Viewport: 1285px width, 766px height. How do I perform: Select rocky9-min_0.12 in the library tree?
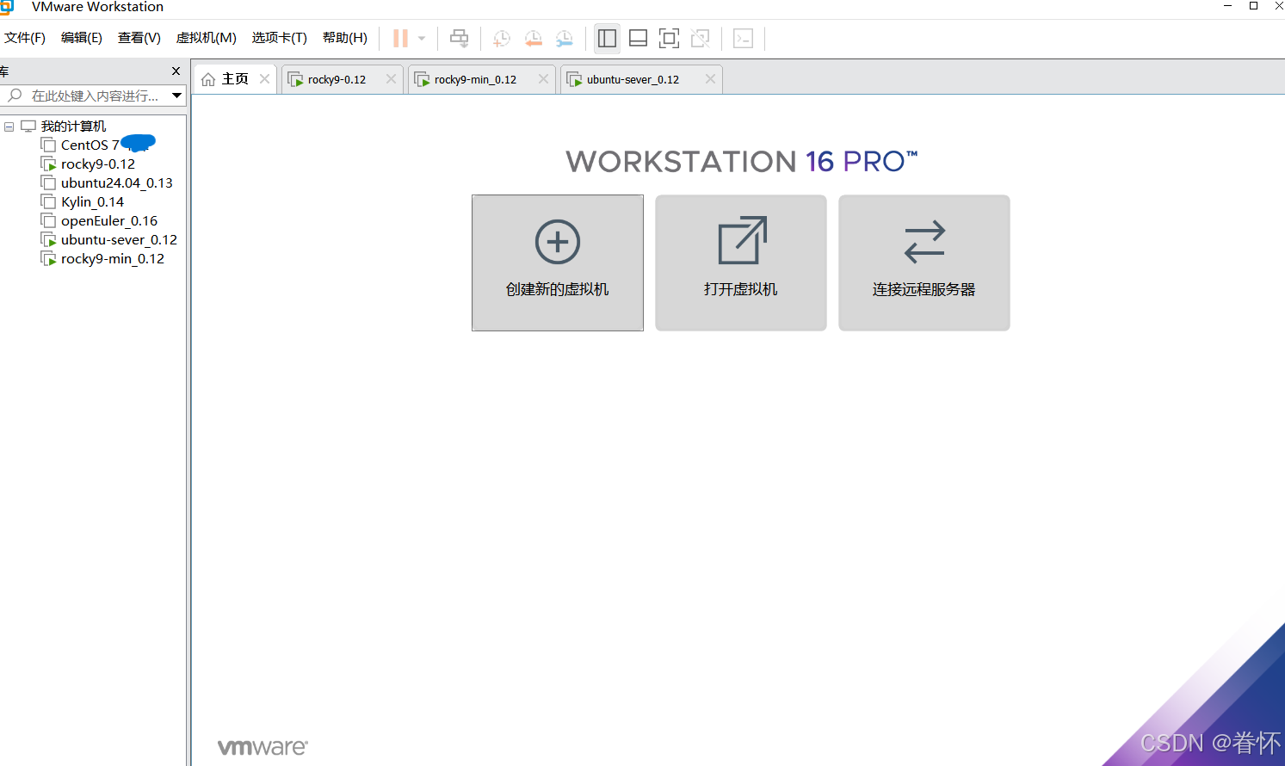click(113, 259)
